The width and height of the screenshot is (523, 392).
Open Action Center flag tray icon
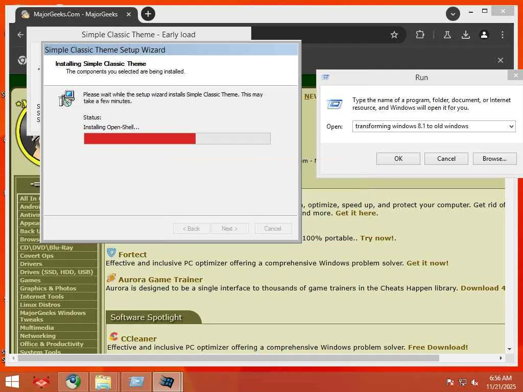(x=450, y=382)
